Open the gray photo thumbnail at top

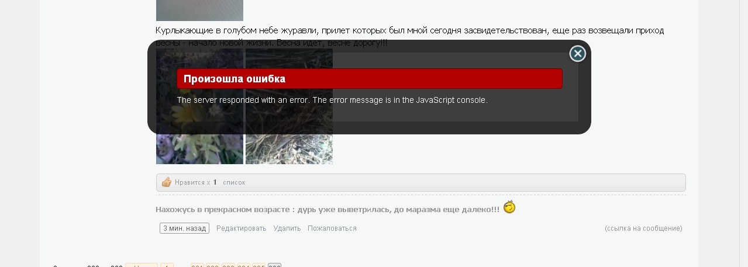(199, 10)
